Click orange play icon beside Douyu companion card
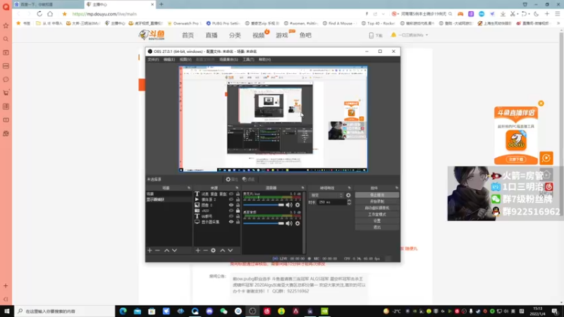The width and height of the screenshot is (564, 317). (546, 158)
